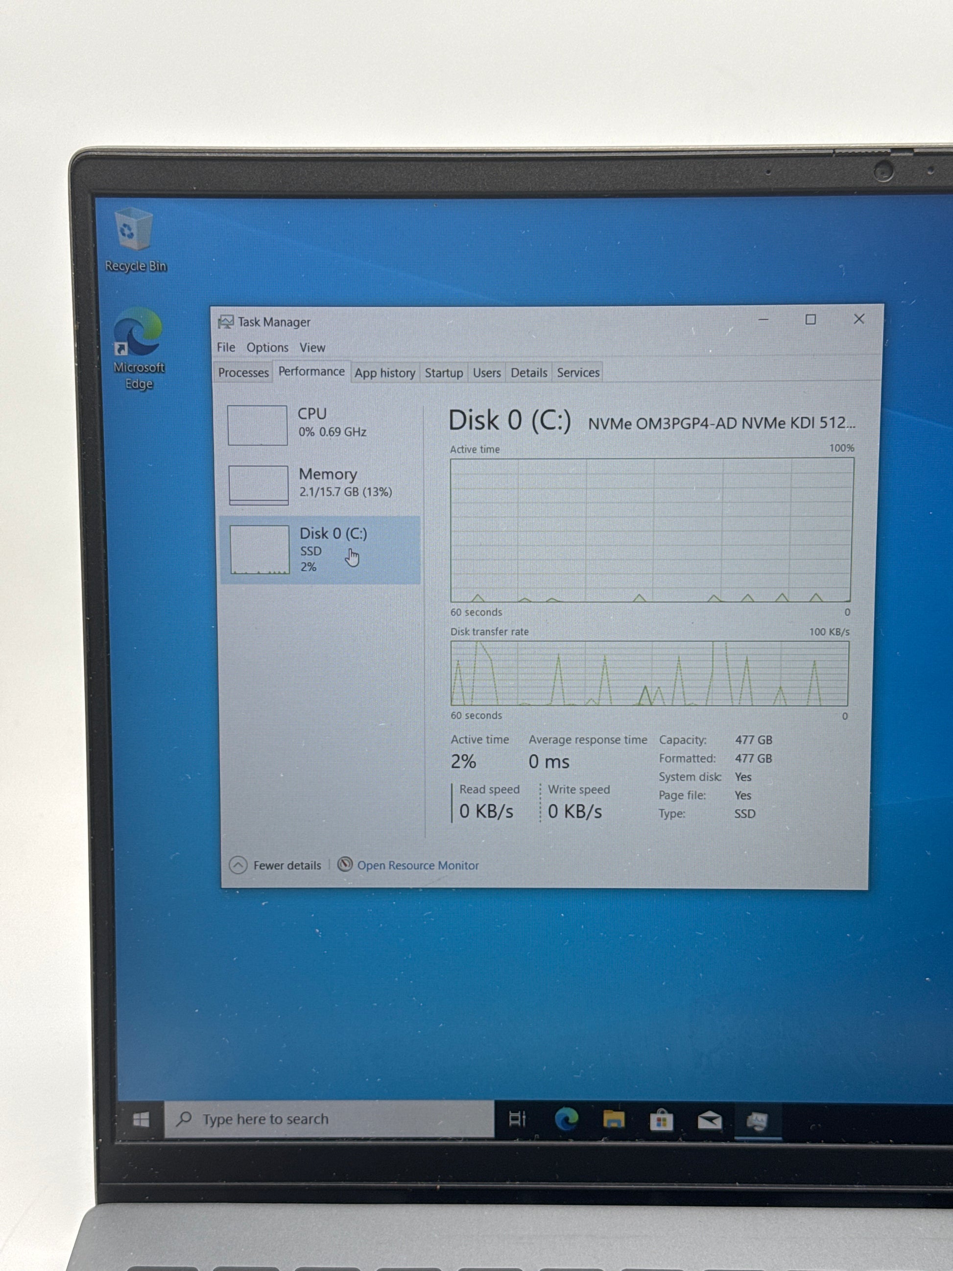This screenshot has height=1271, width=953.
Task: Switch to the Processes tab
Action: tap(243, 372)
